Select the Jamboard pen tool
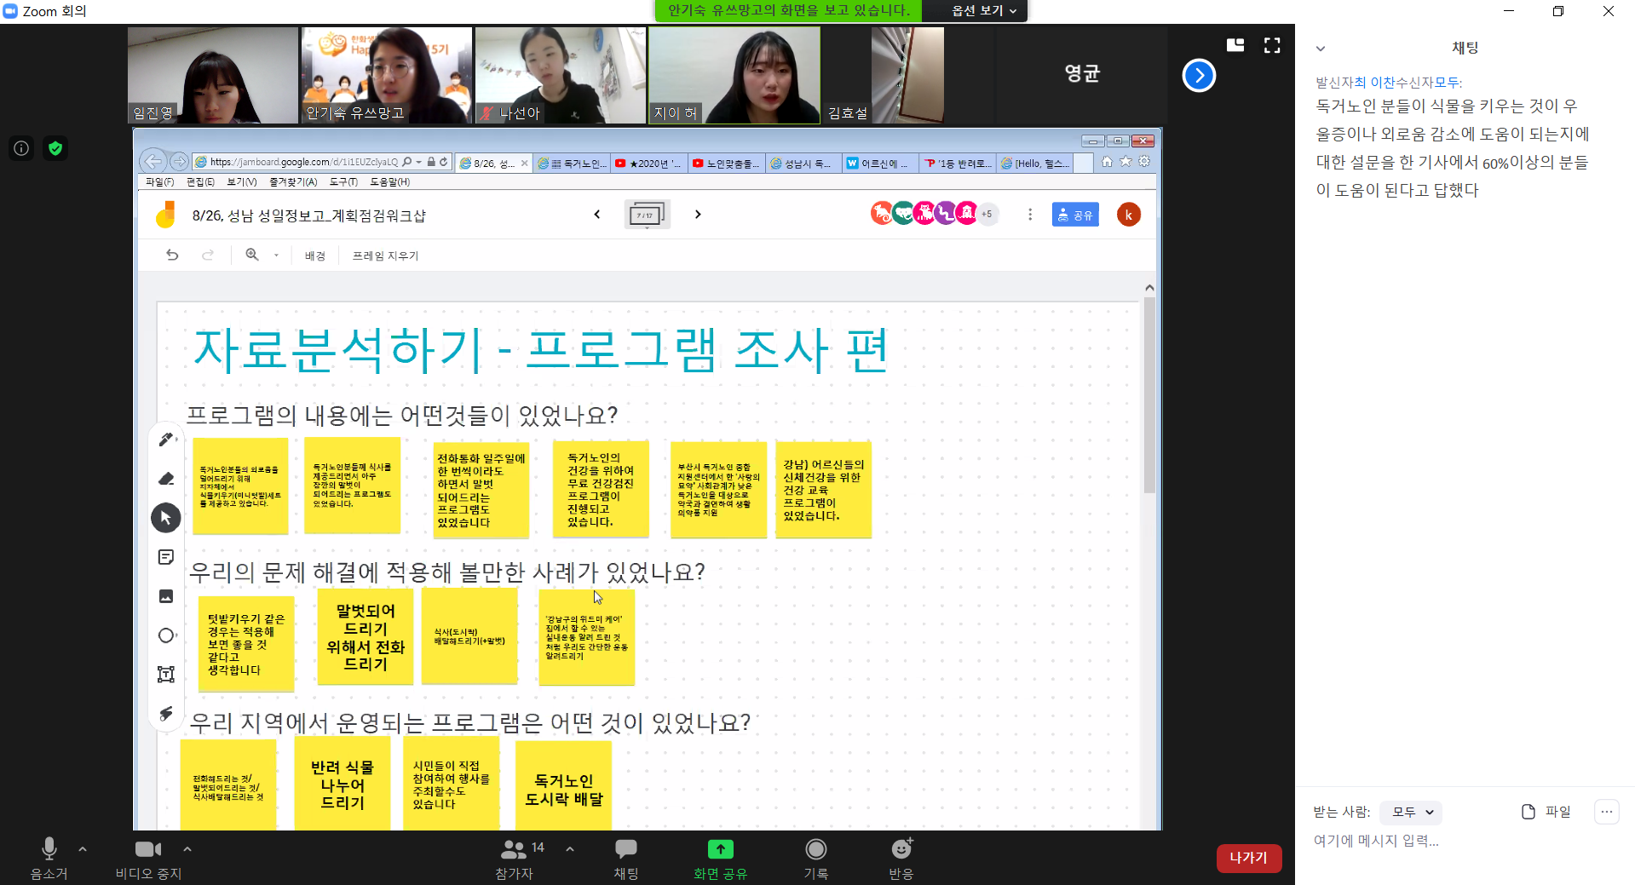 coord(166,440)
